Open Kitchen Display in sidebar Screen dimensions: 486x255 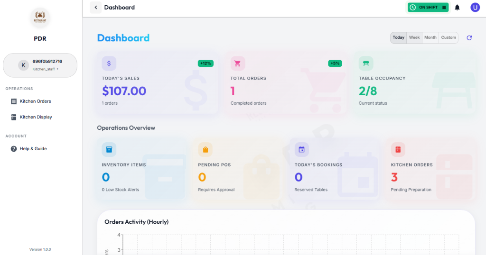click(x=36, y=117)
